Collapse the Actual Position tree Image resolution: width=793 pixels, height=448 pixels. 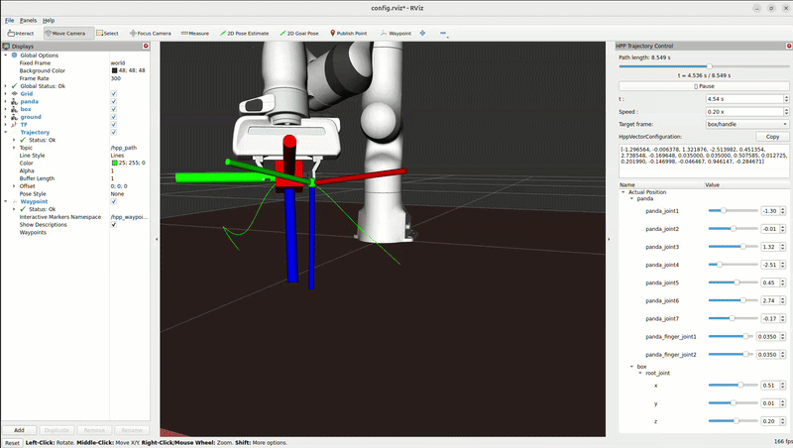click(x=623, y=192)
